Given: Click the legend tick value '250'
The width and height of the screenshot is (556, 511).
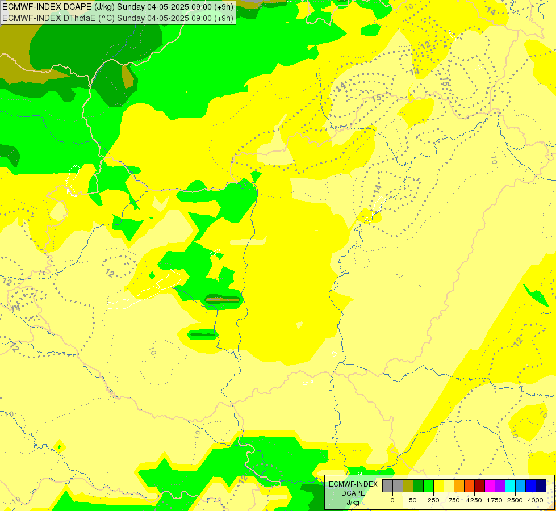Looking at the screenshot, I should pos(433,500).
